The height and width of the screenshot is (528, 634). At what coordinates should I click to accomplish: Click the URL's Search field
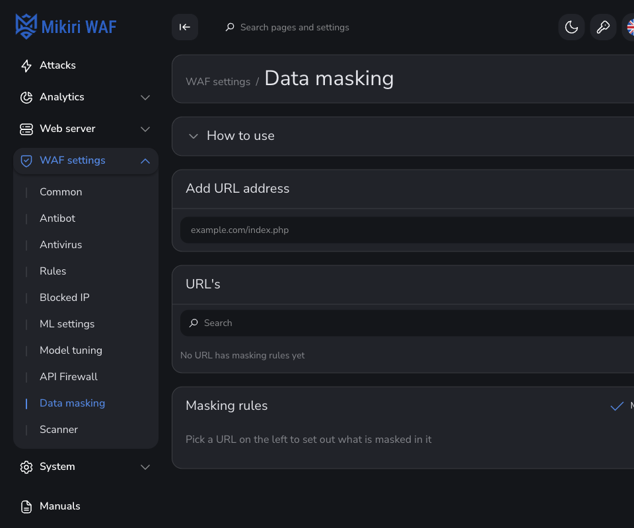407,323
